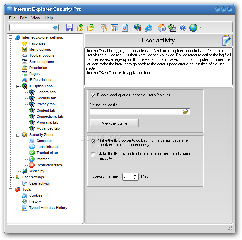Image resolution: width=242 pixels, height=240 pixels.
Task: Select the Directories tree icon
Action: (25, 68)
